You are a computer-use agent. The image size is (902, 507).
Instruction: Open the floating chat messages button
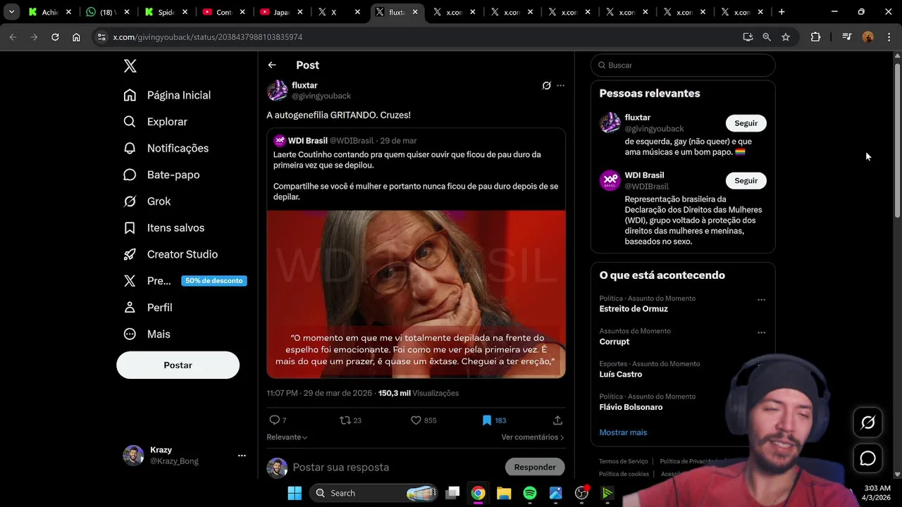[868, 458]
